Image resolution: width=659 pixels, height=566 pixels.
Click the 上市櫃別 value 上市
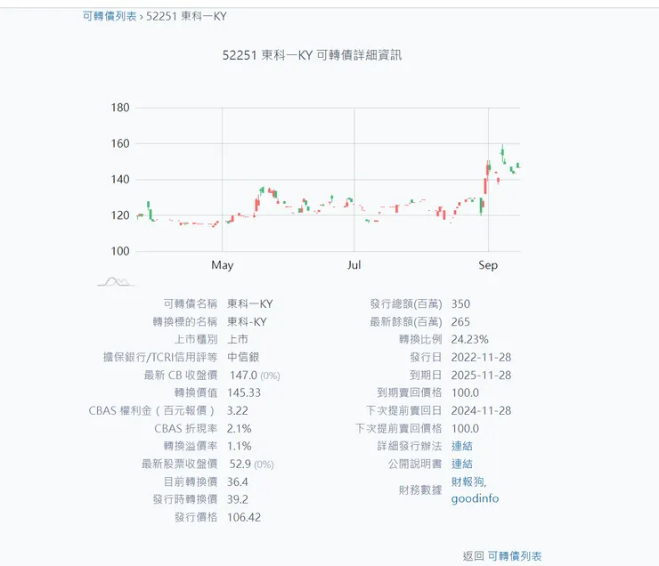(x=238, y=339)
